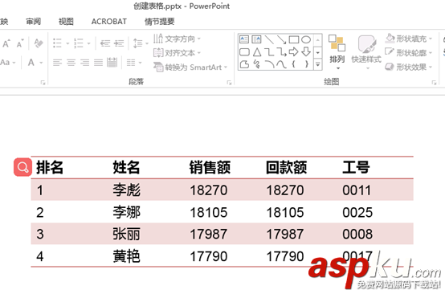Select the down block arrow shape
This screenshot has height=294, width=445.
pos(306,52)
